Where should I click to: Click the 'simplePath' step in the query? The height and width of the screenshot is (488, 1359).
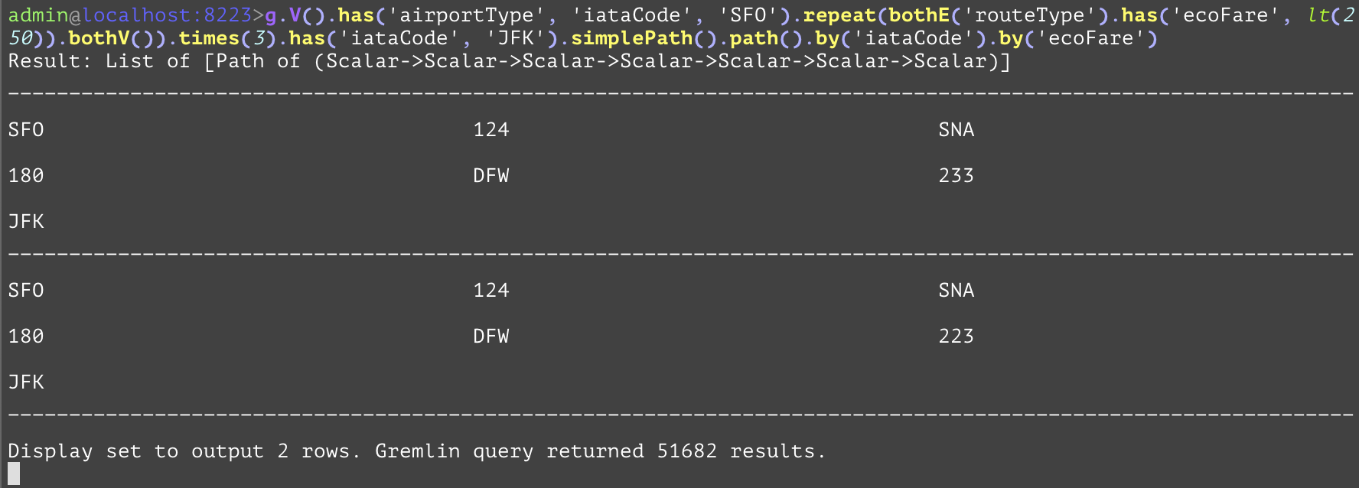[x=631, y=38]
